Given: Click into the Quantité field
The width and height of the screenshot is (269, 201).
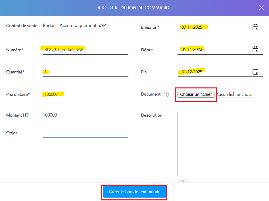Looking at the screenshot, I should 85,72.
